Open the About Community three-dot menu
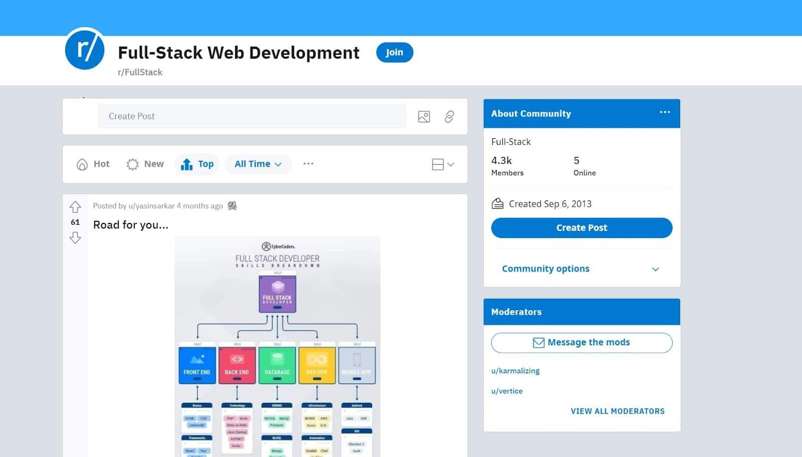This screenshot has height=457, width=802. [665, 113]
